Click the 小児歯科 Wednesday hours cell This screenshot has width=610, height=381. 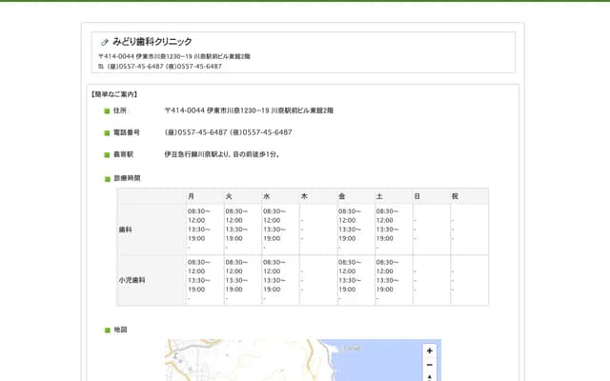coord(280,280)
